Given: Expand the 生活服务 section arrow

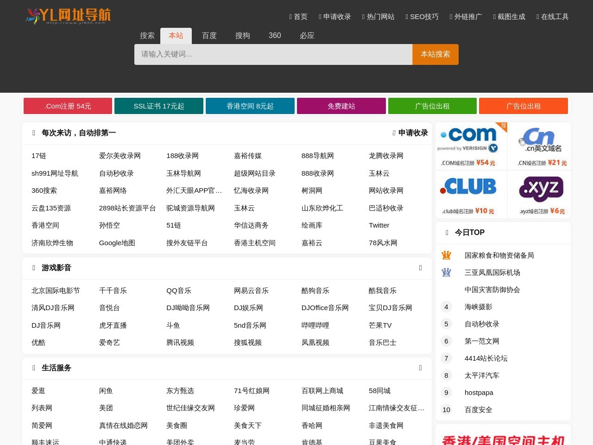Looking at the screenshot, I should pos(420,368).
